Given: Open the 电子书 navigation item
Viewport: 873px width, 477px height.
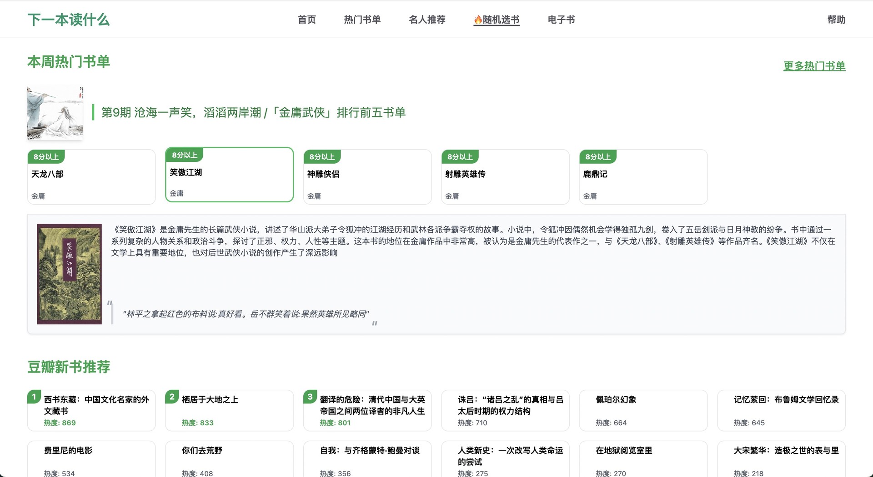Looking at the screenshot, I should tap(561, 20).
